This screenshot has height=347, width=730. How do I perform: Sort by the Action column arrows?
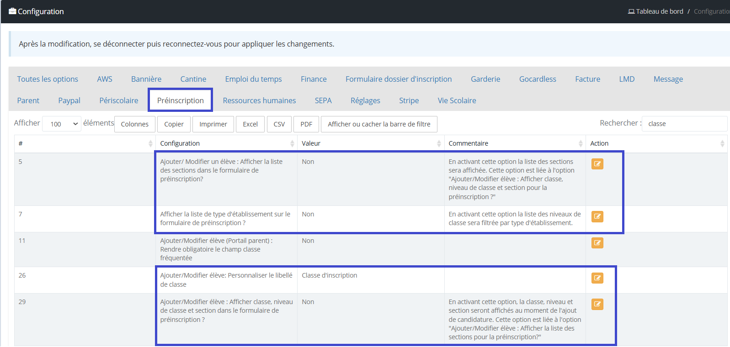click(722, 143)
